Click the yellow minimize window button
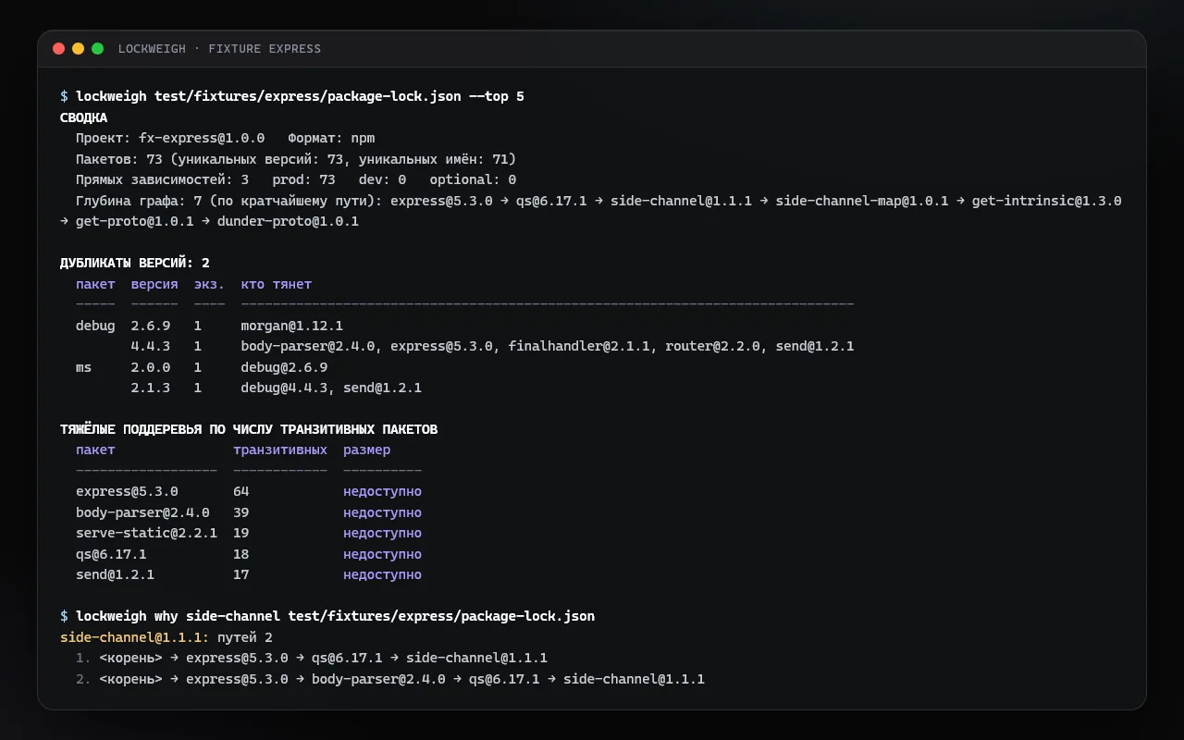The image size is (1184, 740). [78, 48]
